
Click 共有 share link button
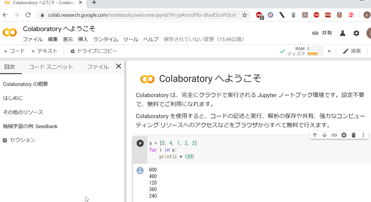pyautogui.click(x=322, y=33)
